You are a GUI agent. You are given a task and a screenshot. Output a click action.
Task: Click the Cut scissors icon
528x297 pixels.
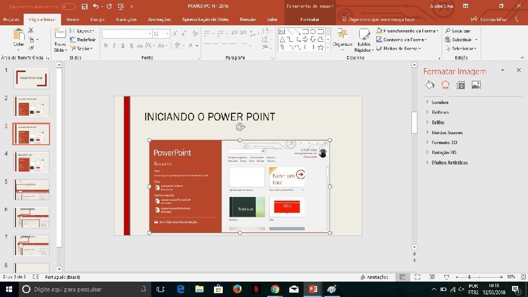point(31,32)
